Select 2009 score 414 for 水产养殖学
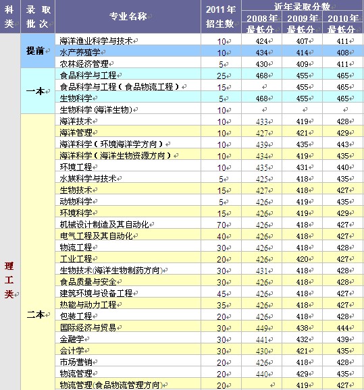 pyautogui.click(x=303, y=53)
